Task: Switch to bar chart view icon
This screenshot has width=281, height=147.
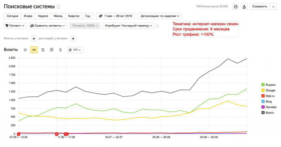Action: (52, 50)
